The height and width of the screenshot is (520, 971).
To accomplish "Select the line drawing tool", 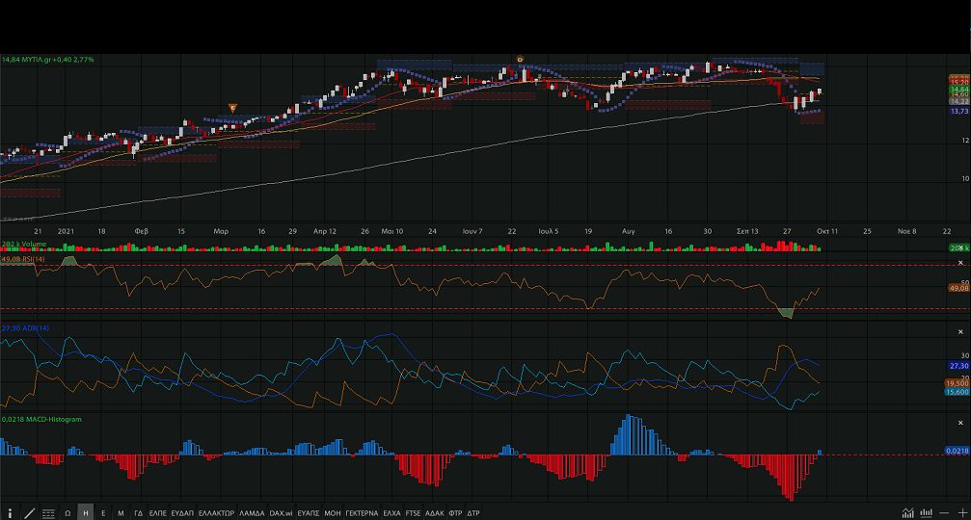I will [x=29, y=513].
